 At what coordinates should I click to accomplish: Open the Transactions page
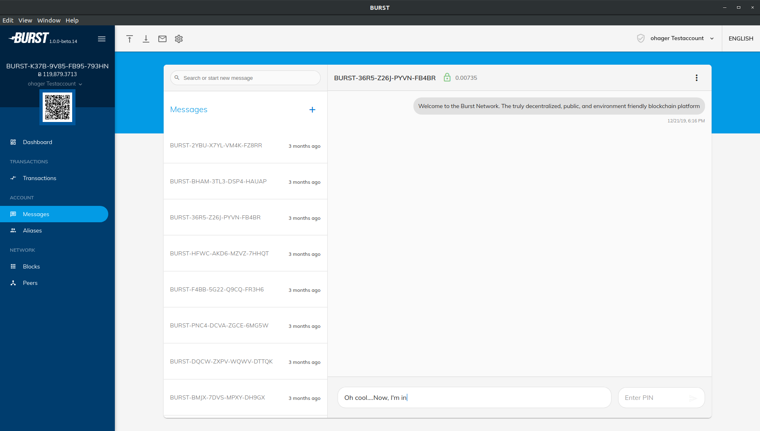54,178
